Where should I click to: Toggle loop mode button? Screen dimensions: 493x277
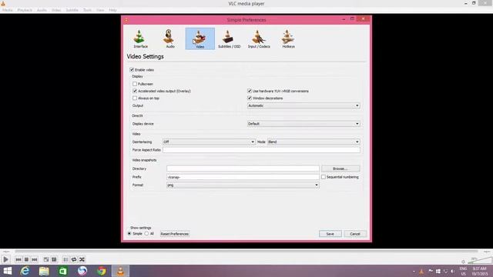(x=74, y=259)
